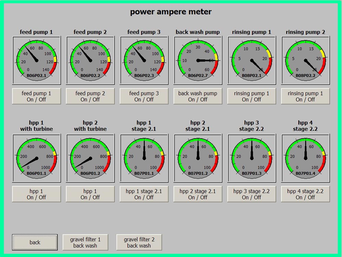Toggle hpp 1 stage 2.1 On / Off

pyautogui.click(x=144, y=194)
